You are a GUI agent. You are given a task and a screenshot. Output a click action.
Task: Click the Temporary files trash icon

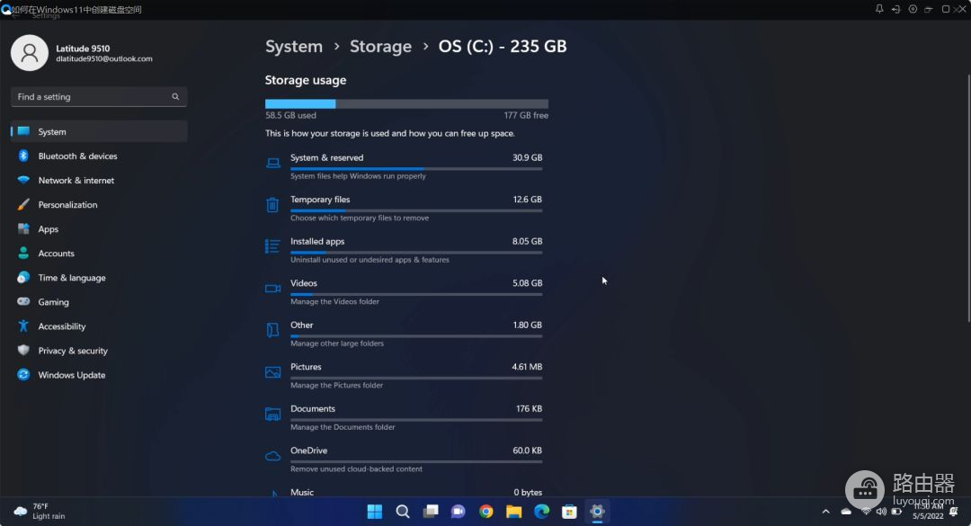click(x=272, y=205)
